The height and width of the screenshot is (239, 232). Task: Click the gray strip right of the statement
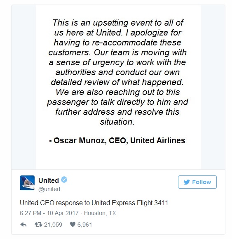click(213, 87)
